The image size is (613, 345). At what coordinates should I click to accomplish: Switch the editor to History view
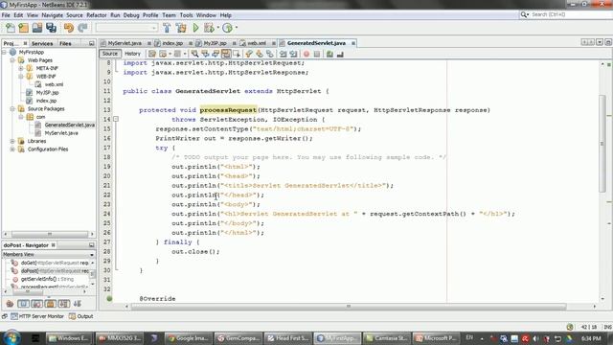click(x=132, y=54)
